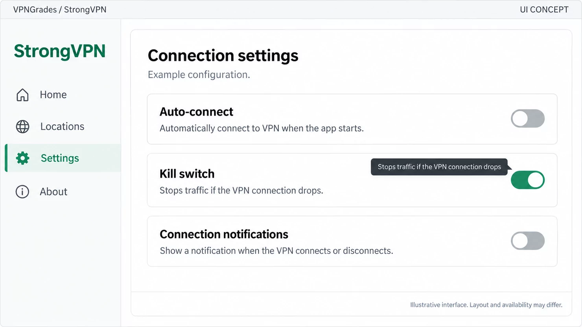Click the Kill switch title text
Viewport: 582px width, 327px height.
click(x=187, y=174)
